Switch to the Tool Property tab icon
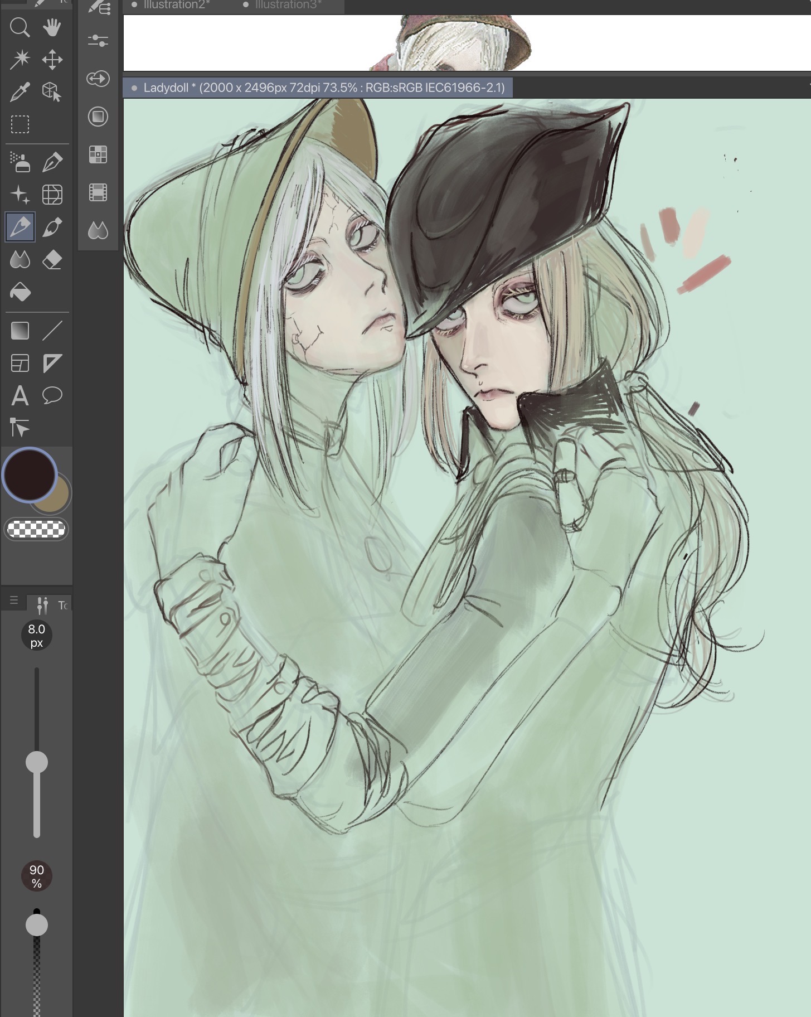This screenshot has height=1017, width=811. tap(42, 605)
